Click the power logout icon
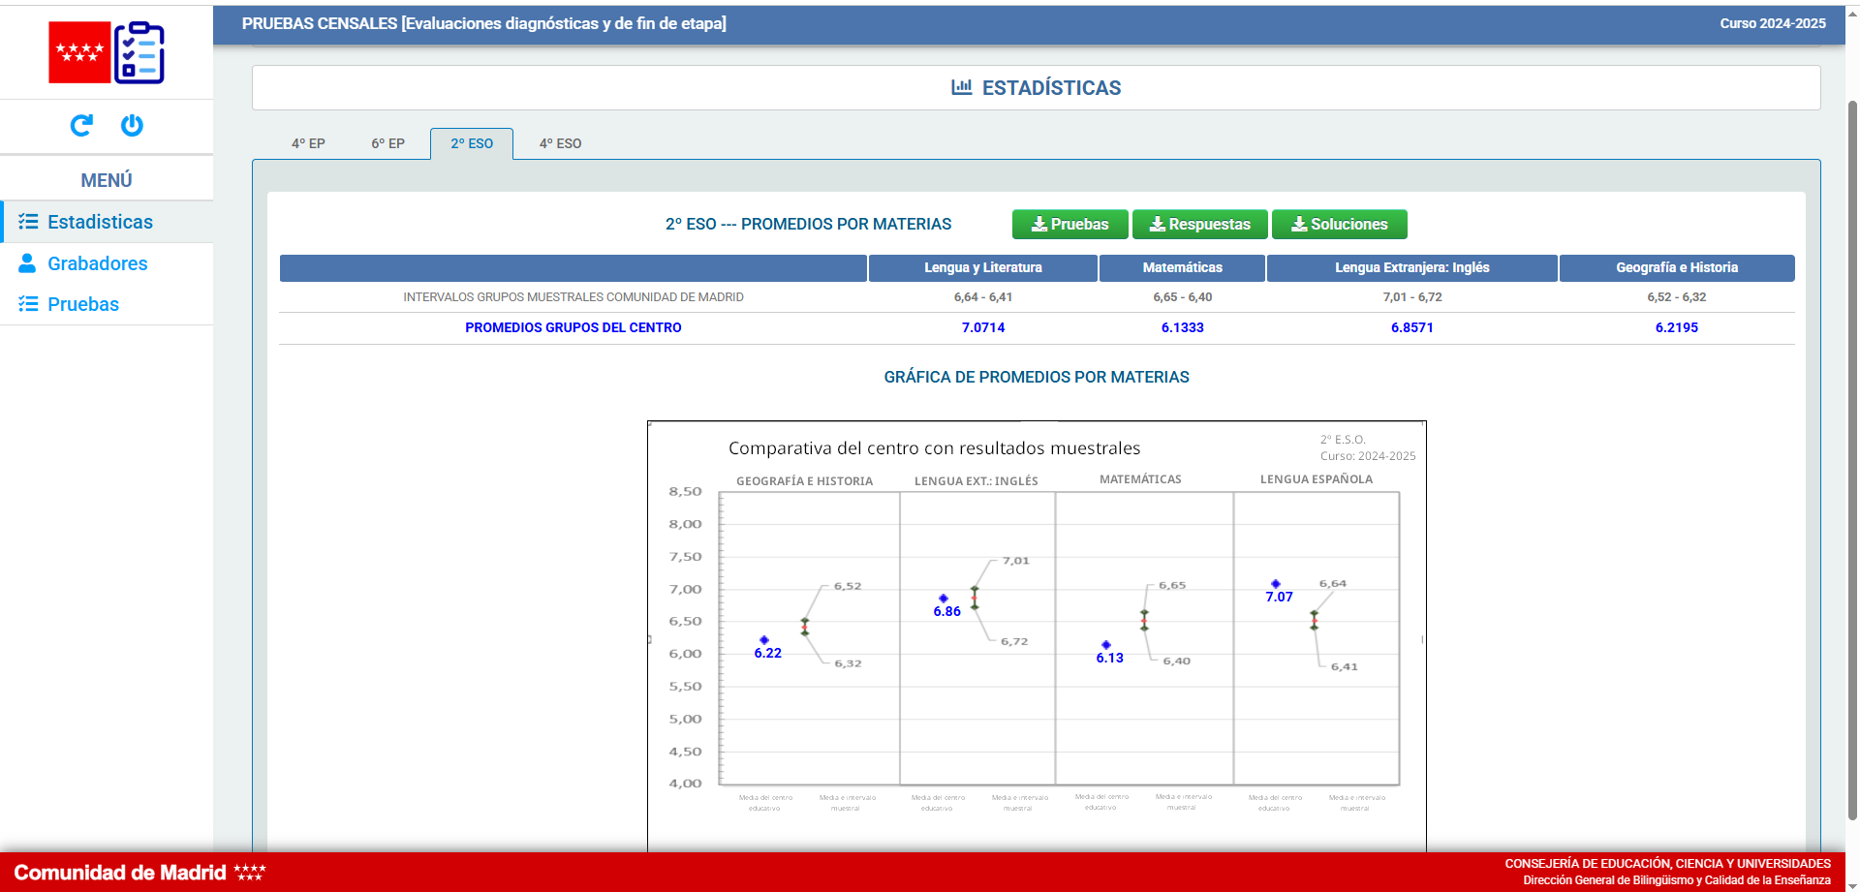 (x=132, y=125)
